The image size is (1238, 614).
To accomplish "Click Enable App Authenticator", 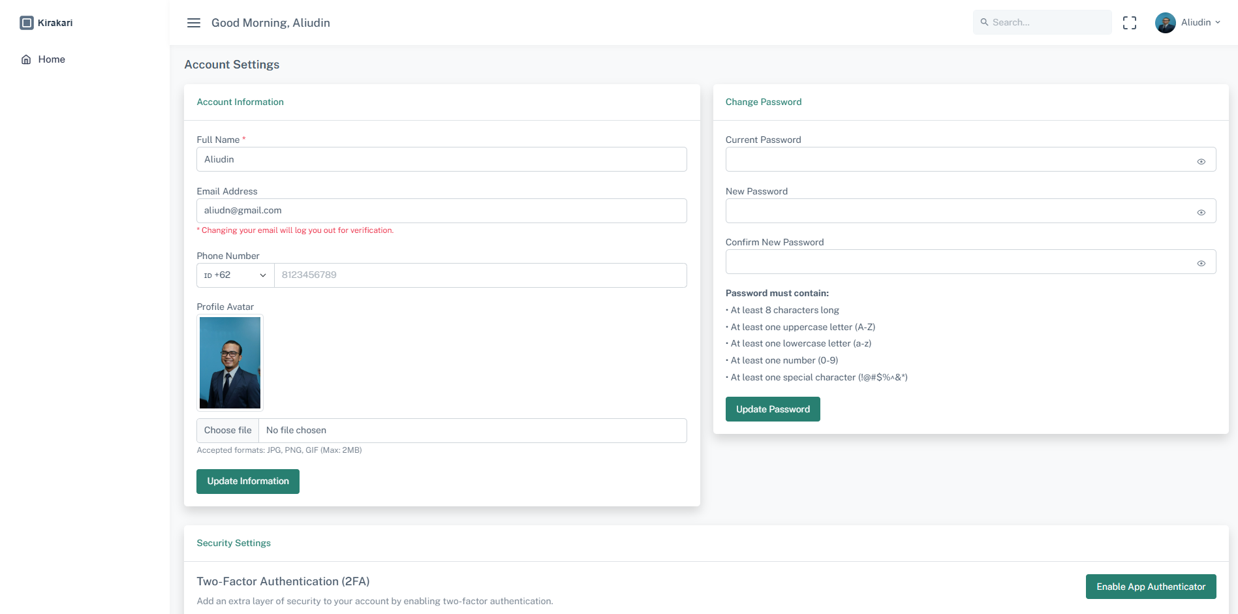I will click(1151, 587).
